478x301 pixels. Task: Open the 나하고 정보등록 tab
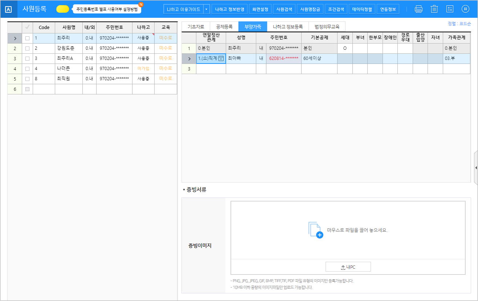(x=288, y=27)
